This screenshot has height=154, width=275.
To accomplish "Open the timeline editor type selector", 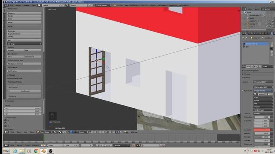I will [x=6, y=145].
